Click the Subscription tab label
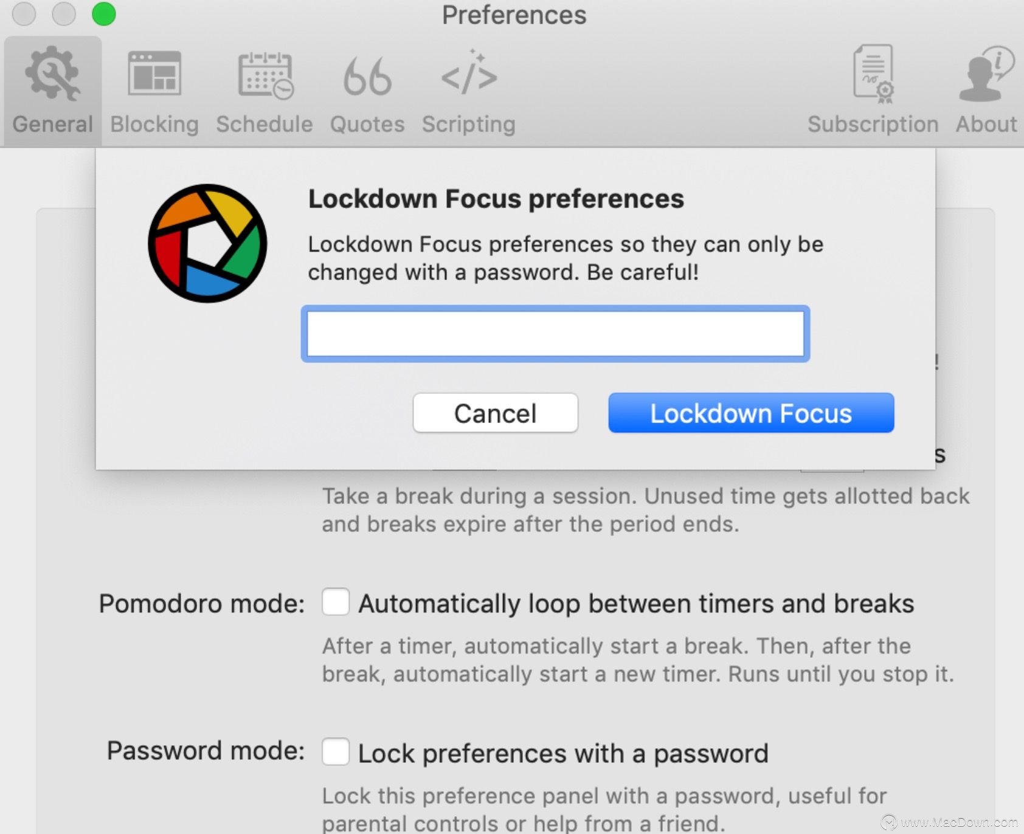 pos(873,124)
